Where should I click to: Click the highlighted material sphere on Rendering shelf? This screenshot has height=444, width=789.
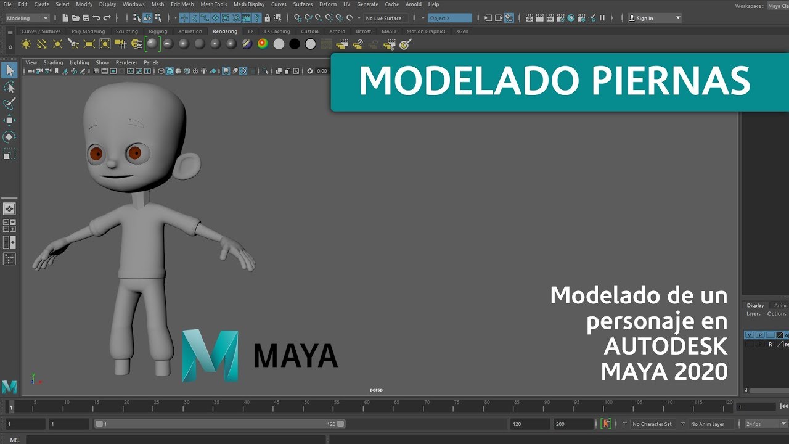tap(152, 44)
